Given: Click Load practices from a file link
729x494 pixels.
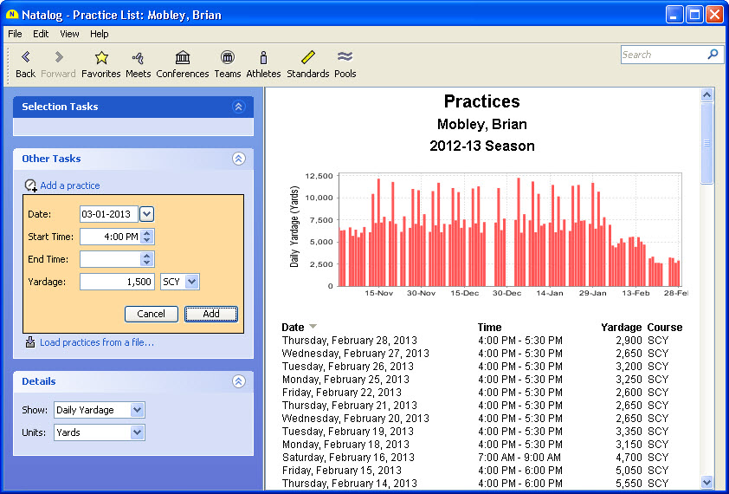Looking at the screenshot, I should (x=96, y=342).
